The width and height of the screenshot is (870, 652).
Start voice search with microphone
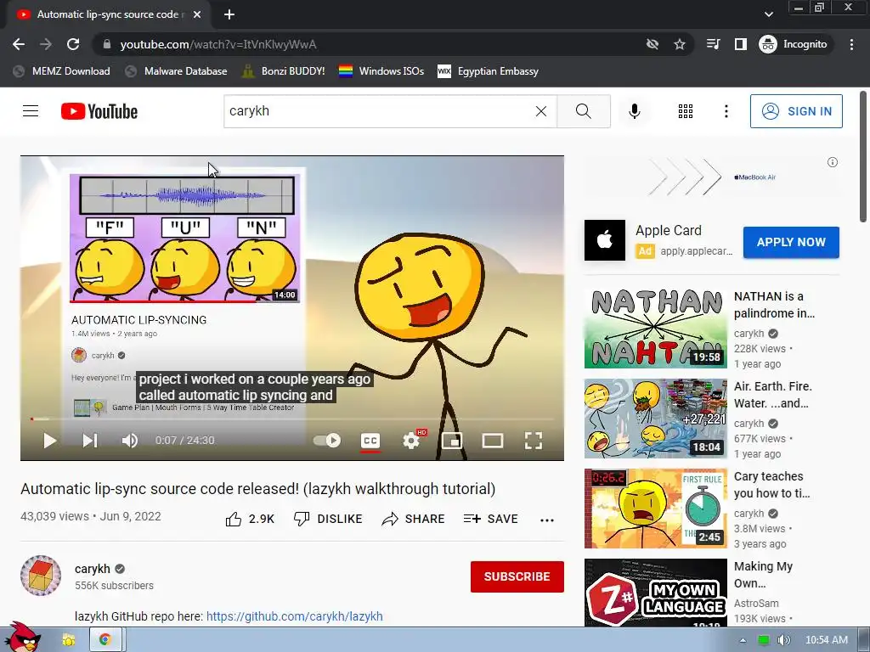coord(635,111)
